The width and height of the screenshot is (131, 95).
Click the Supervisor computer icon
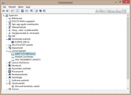pyautogui.click(x=7, y=16)
